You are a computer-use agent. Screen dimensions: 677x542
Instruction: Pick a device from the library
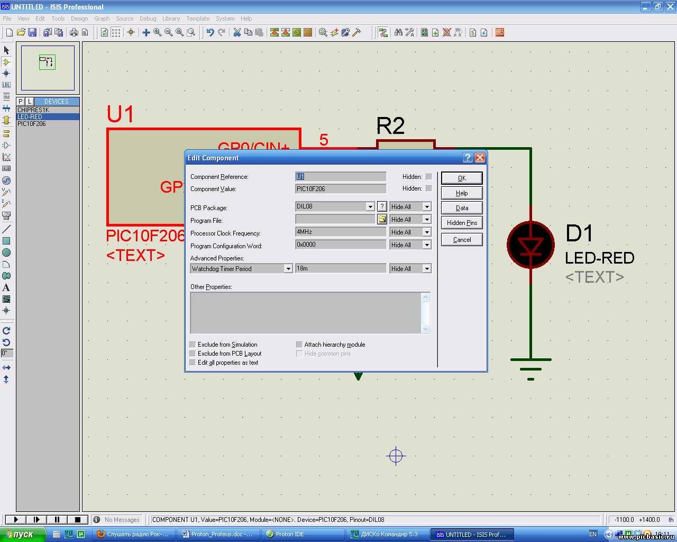[20, 101]
